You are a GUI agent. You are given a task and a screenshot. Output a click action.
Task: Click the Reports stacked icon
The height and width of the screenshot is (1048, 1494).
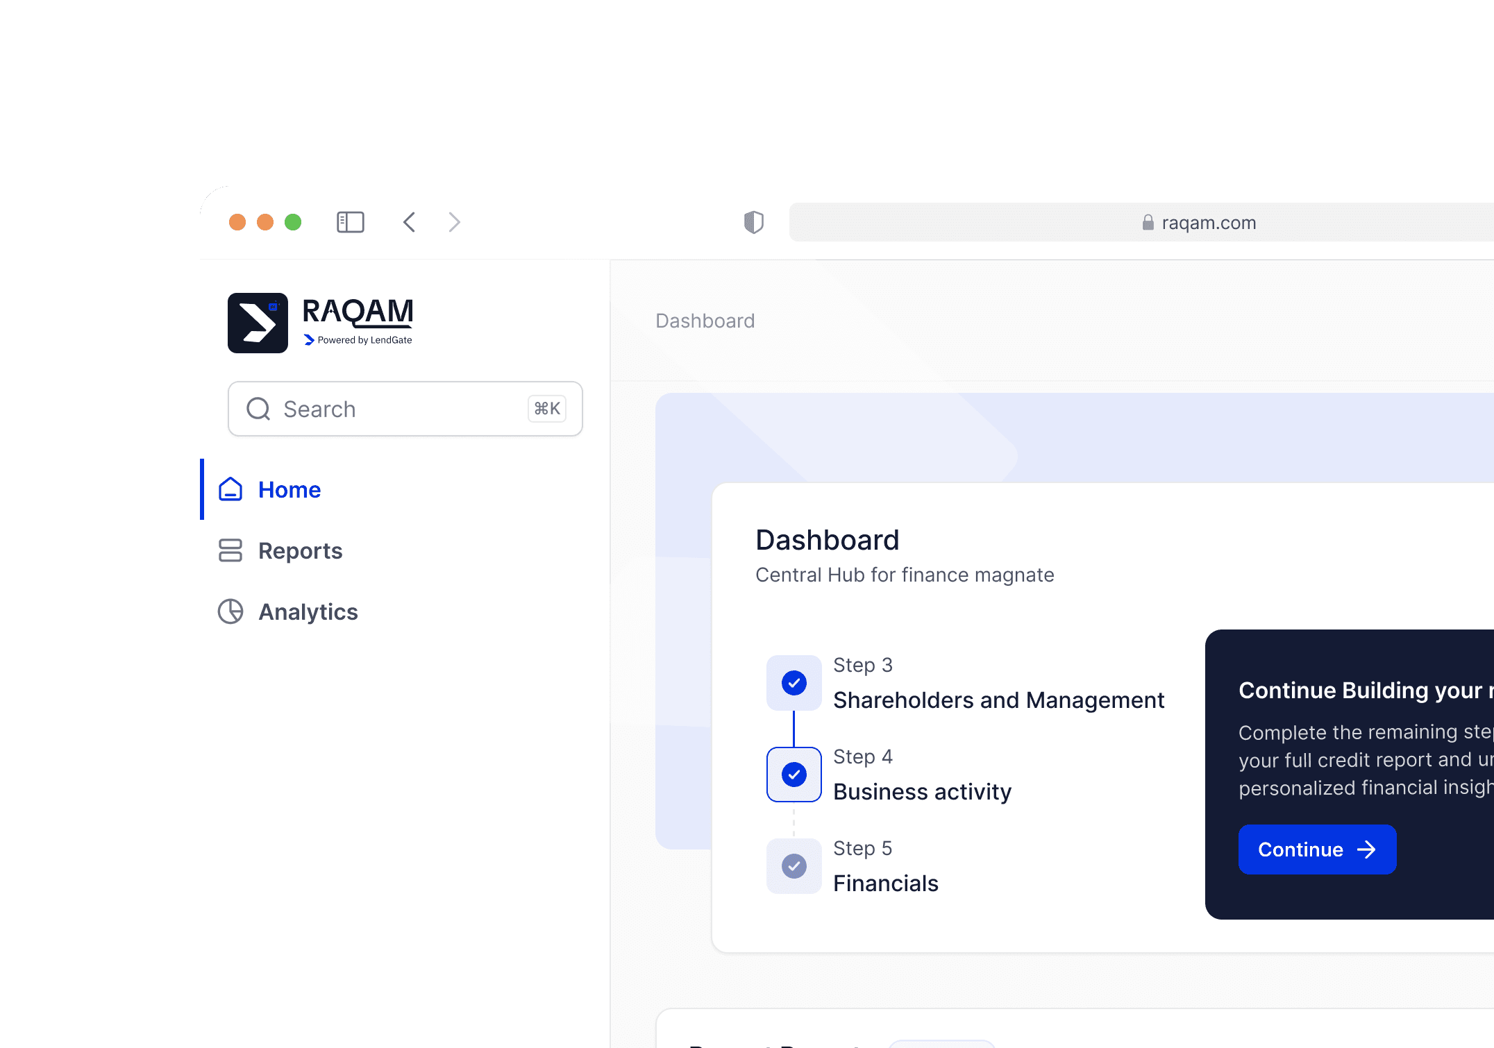click(x=230, y=550)
